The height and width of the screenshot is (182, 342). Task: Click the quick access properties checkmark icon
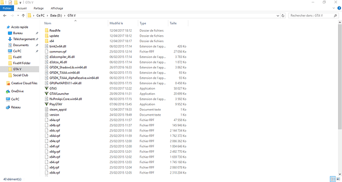10,2
